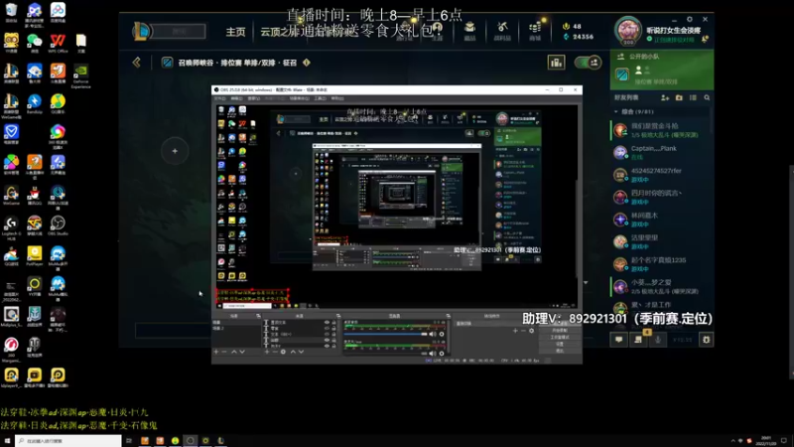Click OBS 设置 settings button
794x447 pixels.
pos(560,344)
